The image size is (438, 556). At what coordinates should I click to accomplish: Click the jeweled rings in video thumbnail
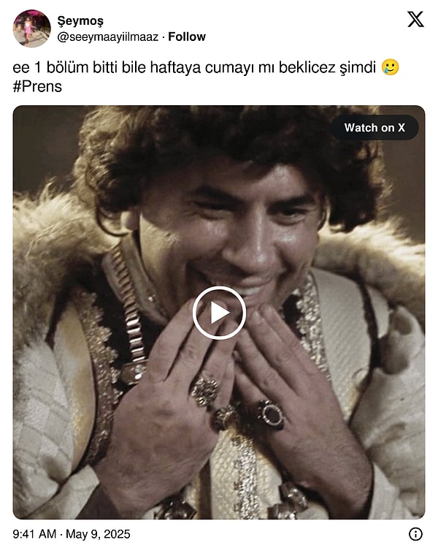237,404
